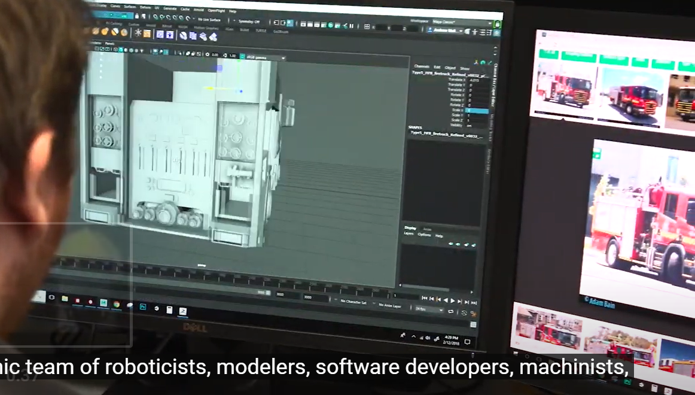Image resolution: width=695 pixels, height=395 pixels.
Task: Open the Workspace Maya Classic dropdown
Action: [x=462, y=22]
